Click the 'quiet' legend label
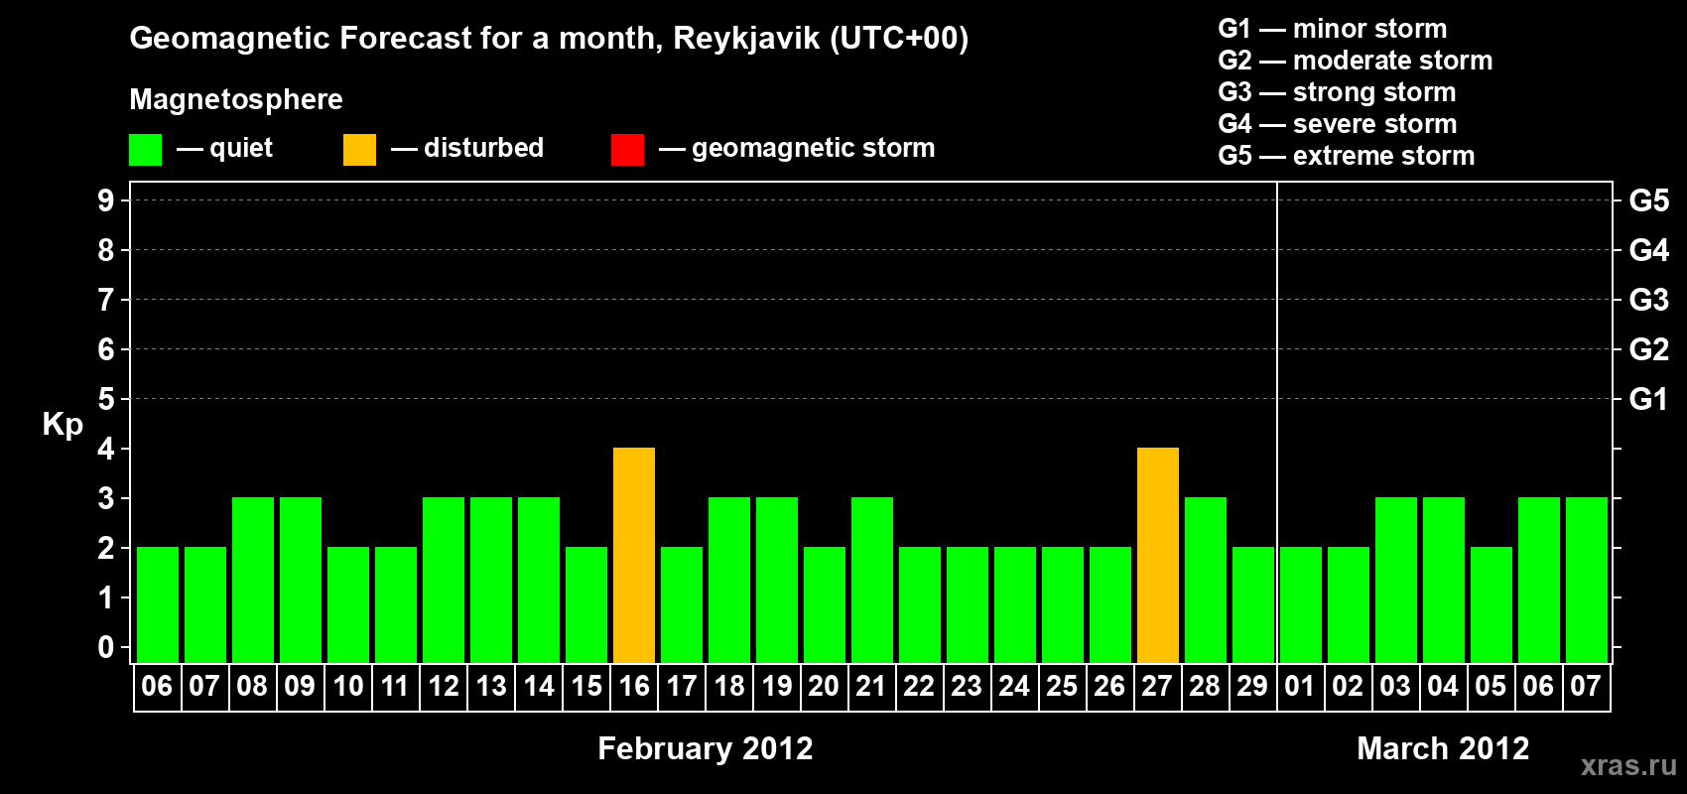Image resolution: width=1687 pixels, height=794 pixels. click(x=241, y=148)
